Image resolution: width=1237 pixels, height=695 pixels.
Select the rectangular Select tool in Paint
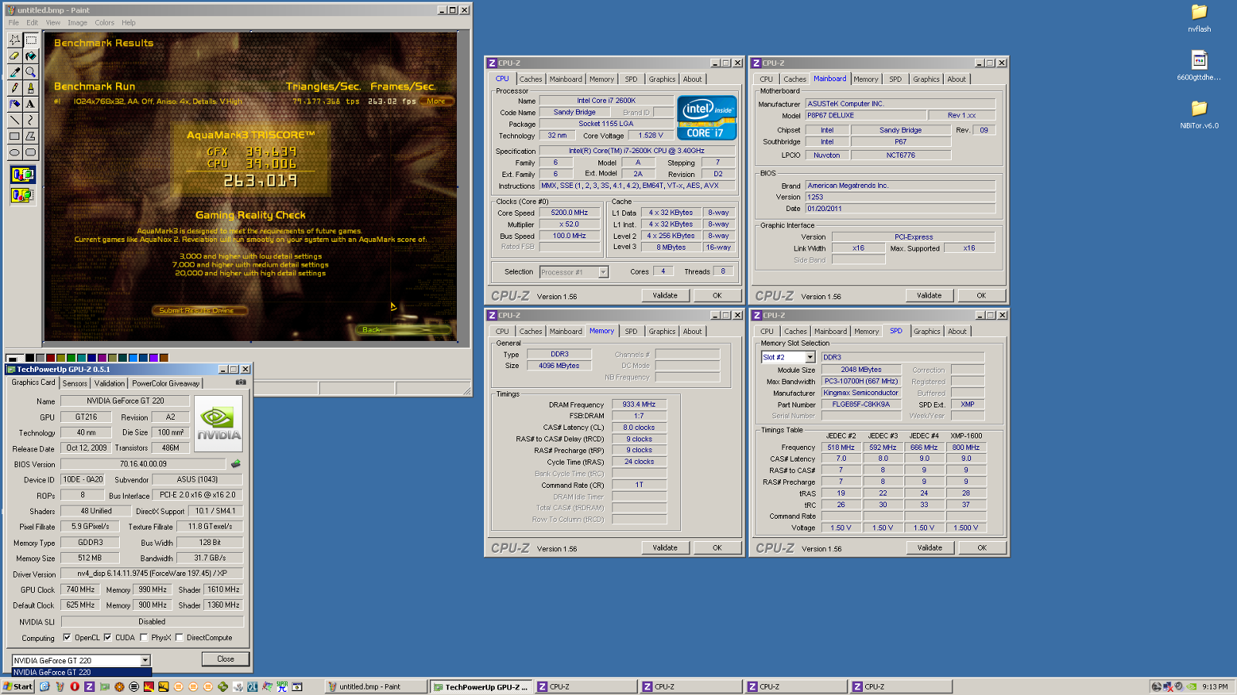coord(31,39)
